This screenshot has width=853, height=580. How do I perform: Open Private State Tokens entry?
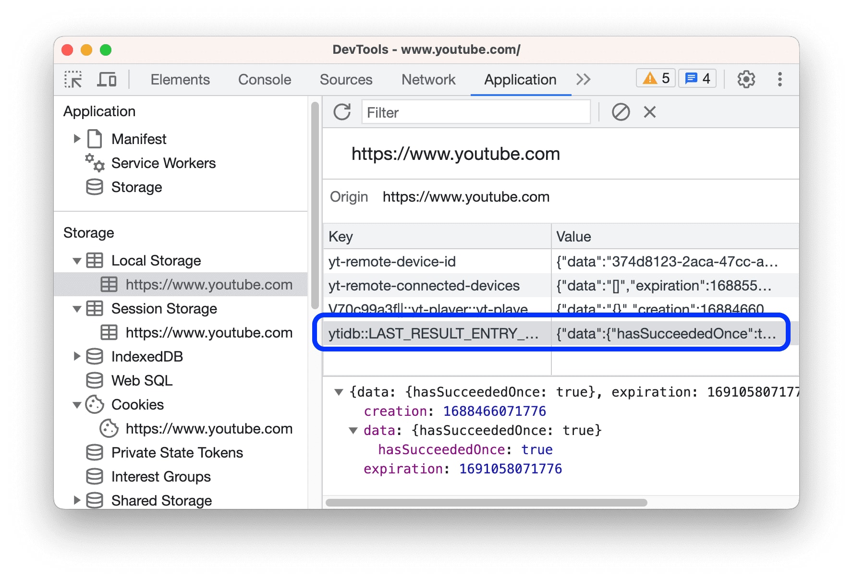(177, 452)
